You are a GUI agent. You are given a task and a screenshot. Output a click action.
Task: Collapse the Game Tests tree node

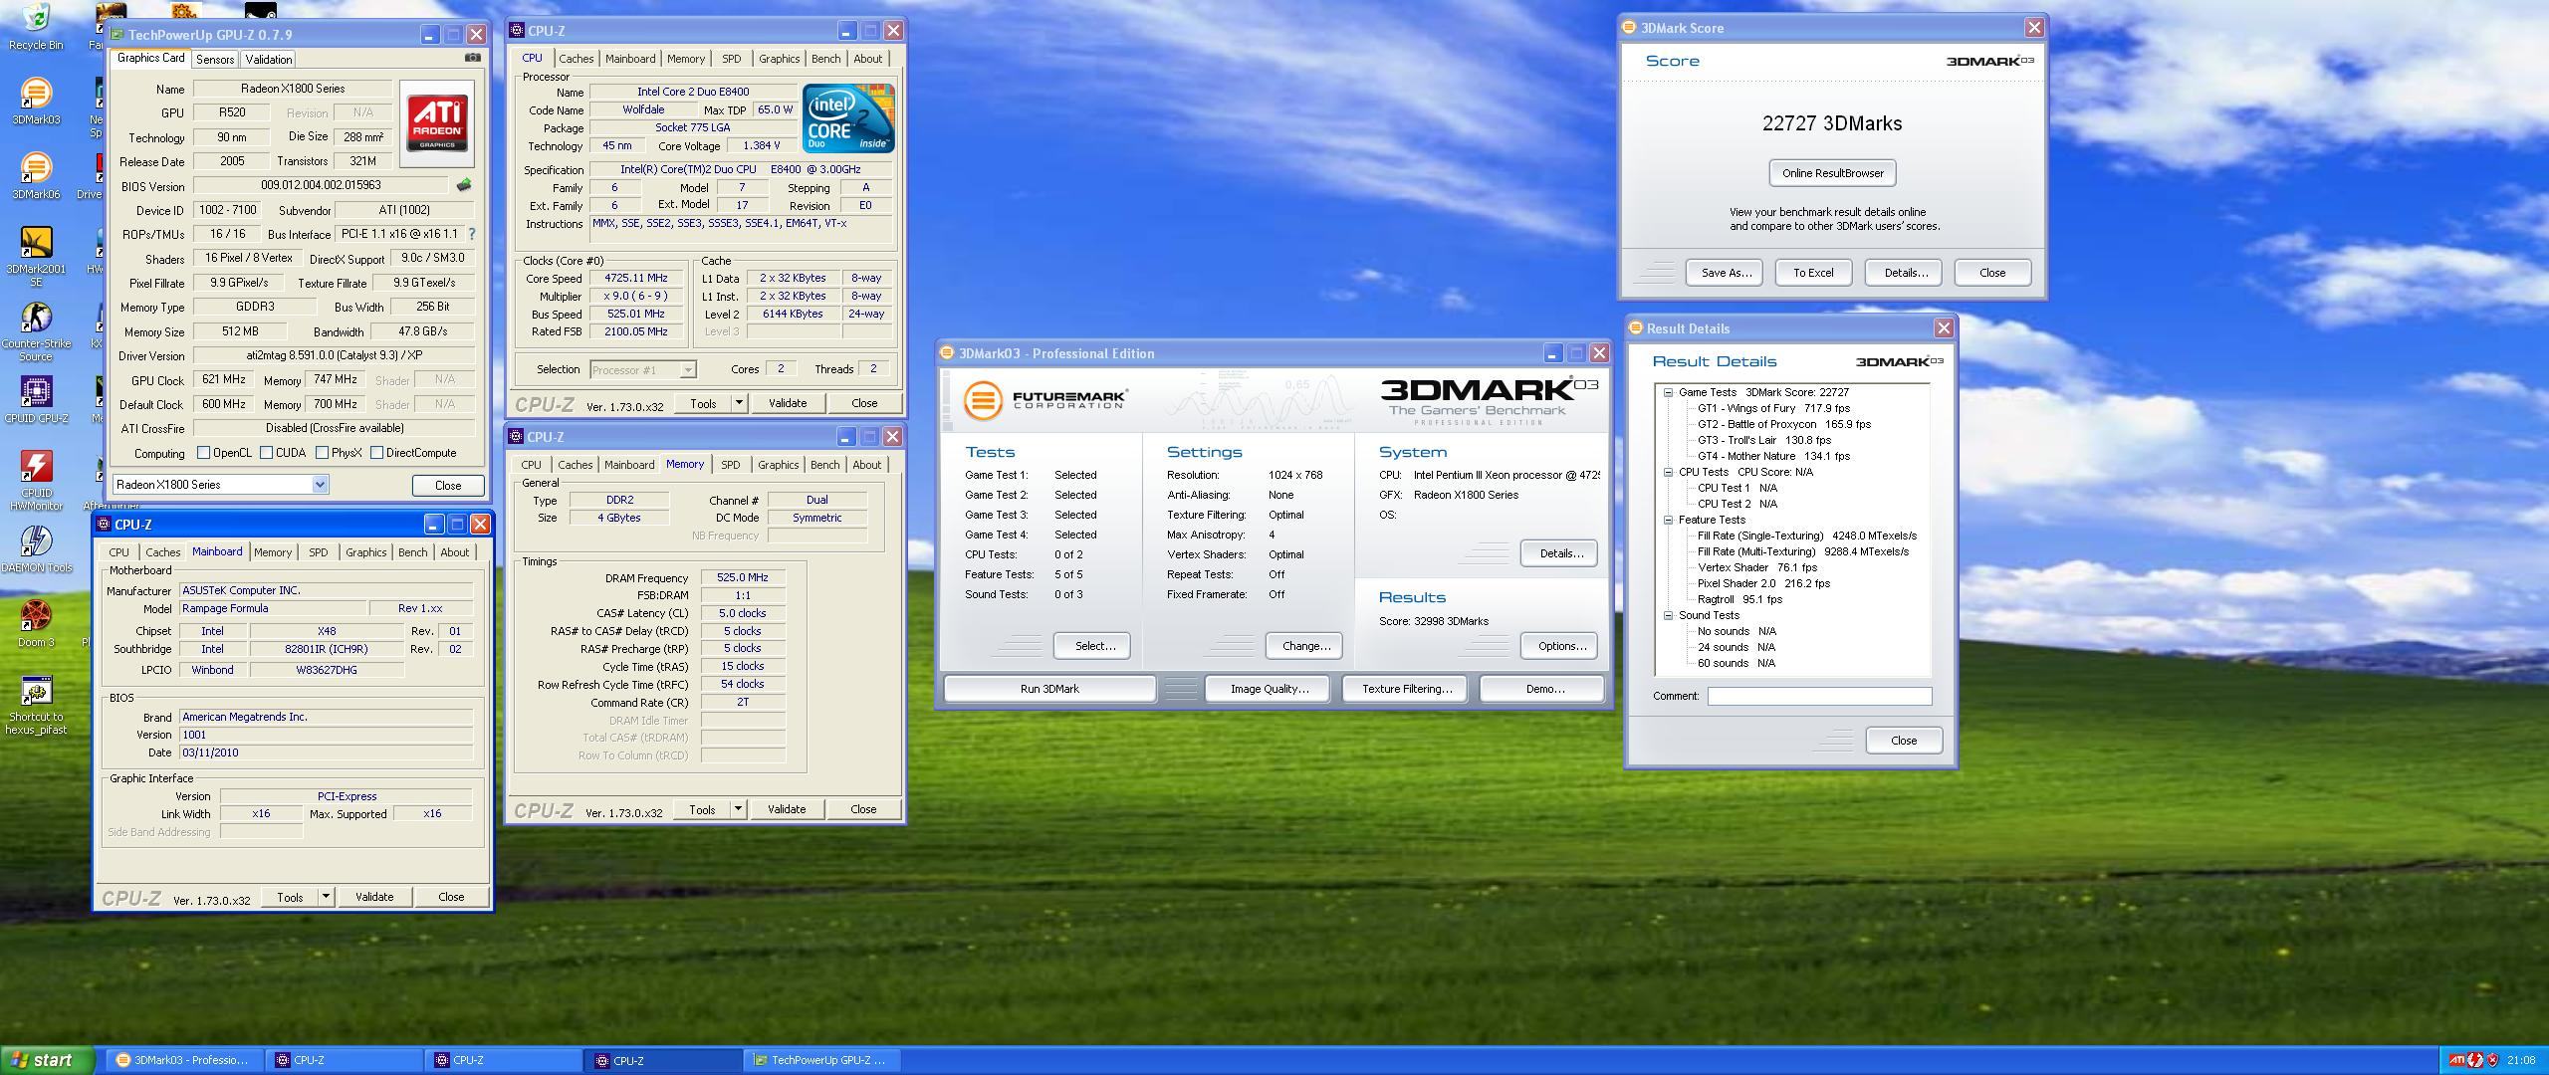pos(1668,392)
